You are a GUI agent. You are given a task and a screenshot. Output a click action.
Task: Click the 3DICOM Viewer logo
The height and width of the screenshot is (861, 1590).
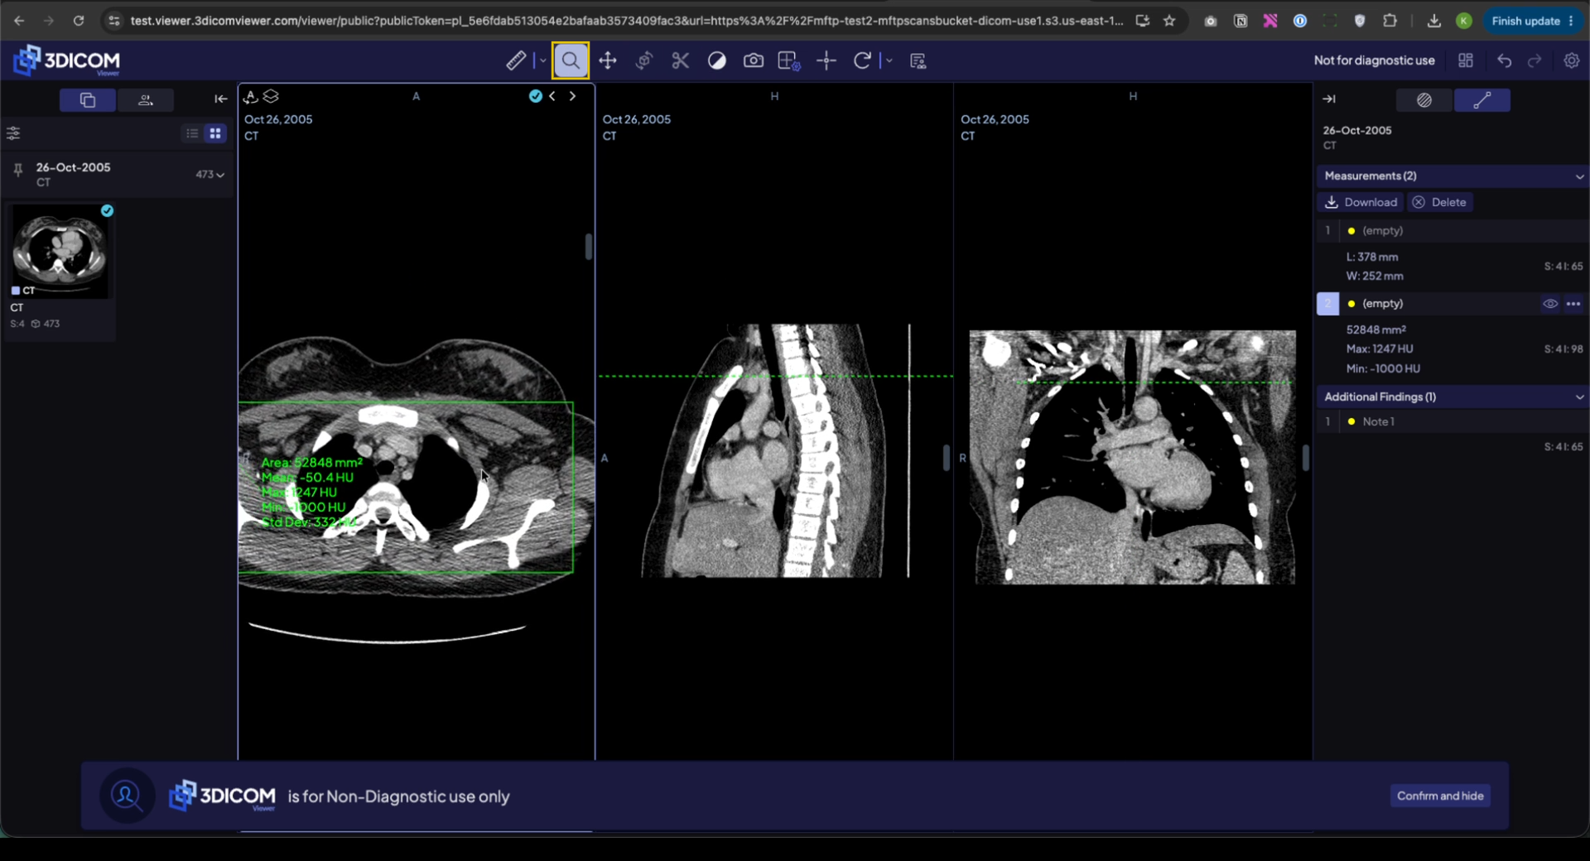67,60
